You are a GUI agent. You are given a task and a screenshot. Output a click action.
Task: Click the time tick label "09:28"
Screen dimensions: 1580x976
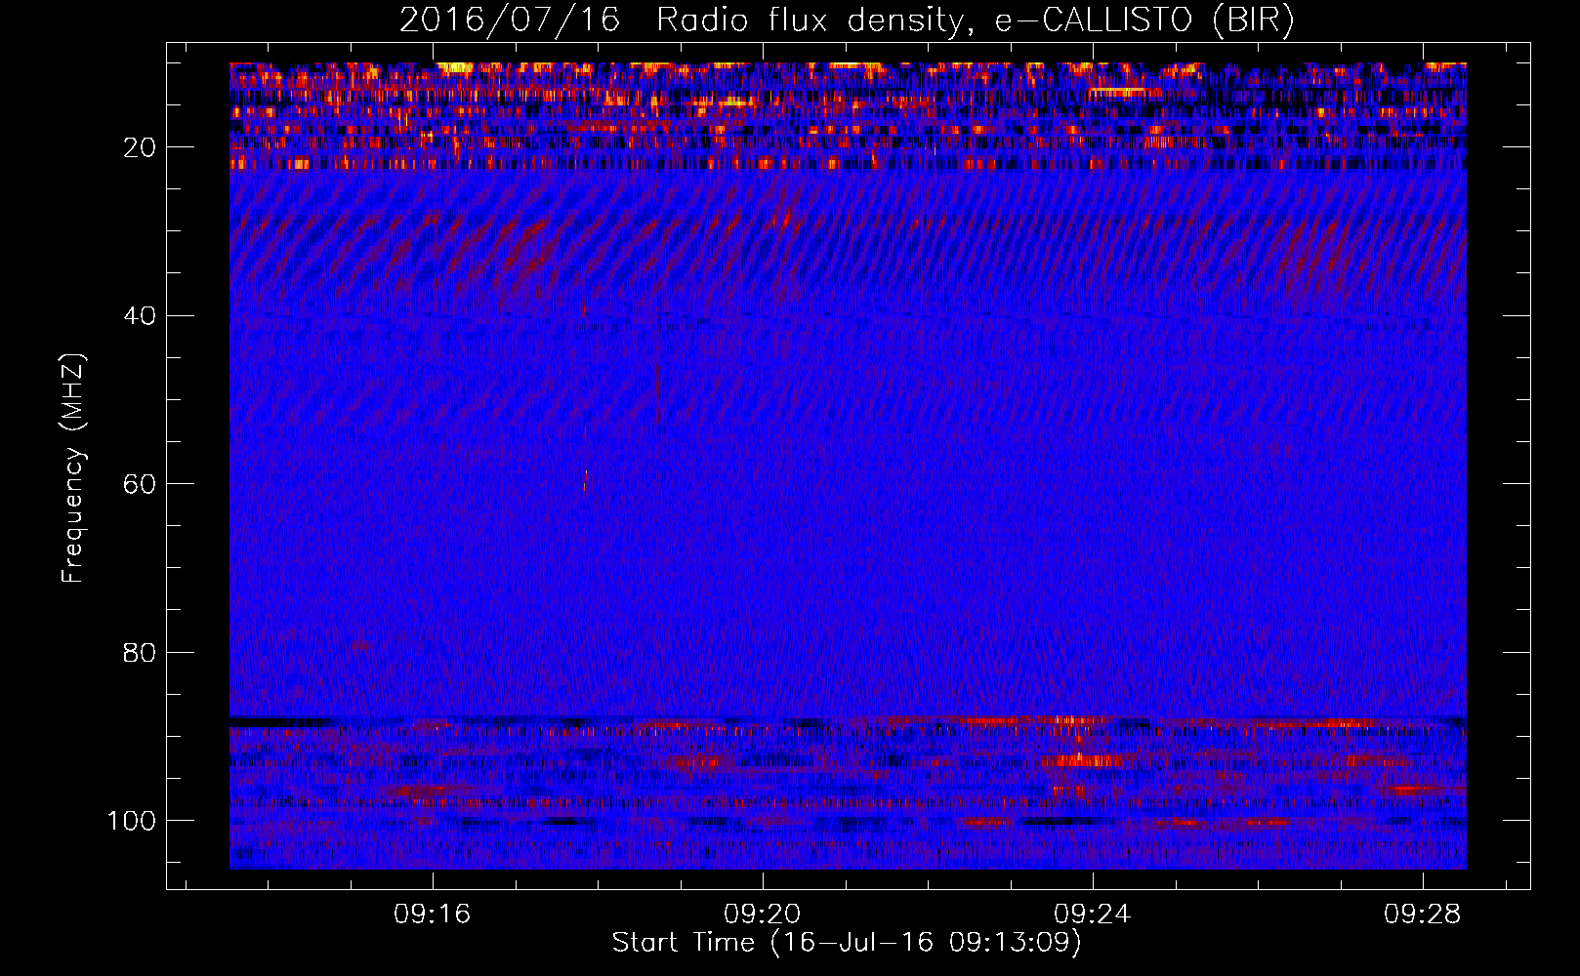click(1423, 914)
